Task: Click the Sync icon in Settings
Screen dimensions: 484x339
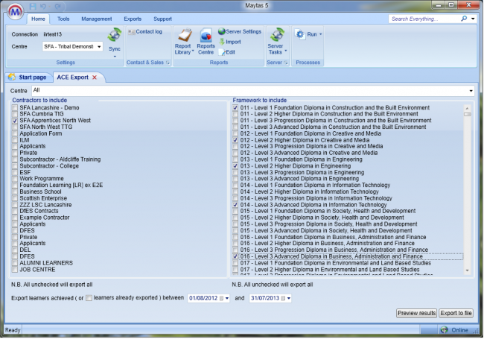Action: click(114, 37)
